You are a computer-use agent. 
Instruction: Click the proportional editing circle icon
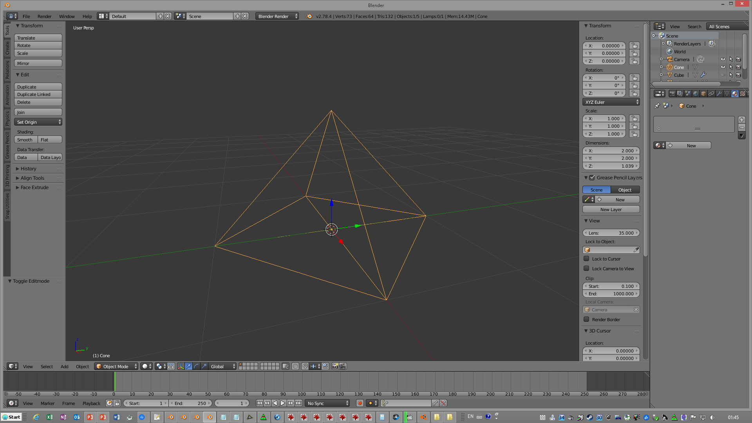coord(295,366)
